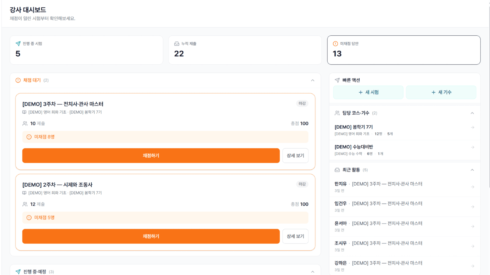Open 상세 보기 for 2주차 시제와 조동사
Image resolution: width=490 pixels, height=275 pixels.
click(x=295, y=236)
